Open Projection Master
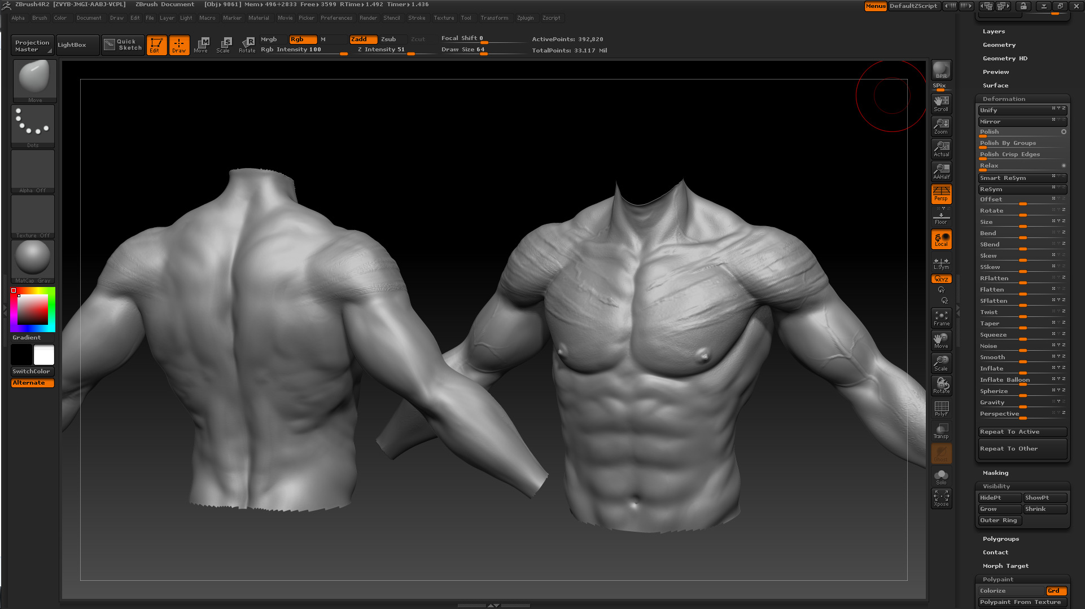 point(32,46)
